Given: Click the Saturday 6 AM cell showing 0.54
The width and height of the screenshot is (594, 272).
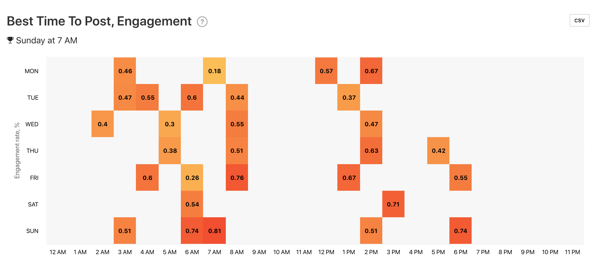Looking at the screenshot, I should [192, 204].
